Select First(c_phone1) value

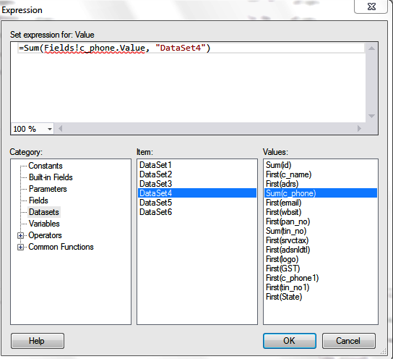[321, 278]
